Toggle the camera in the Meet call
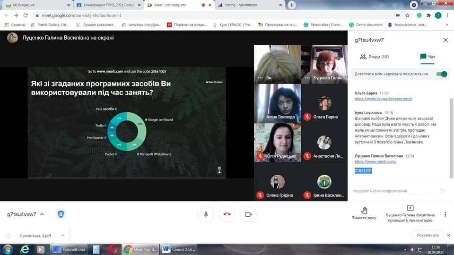This screenshot has height=255, width=454. [248, 214]
